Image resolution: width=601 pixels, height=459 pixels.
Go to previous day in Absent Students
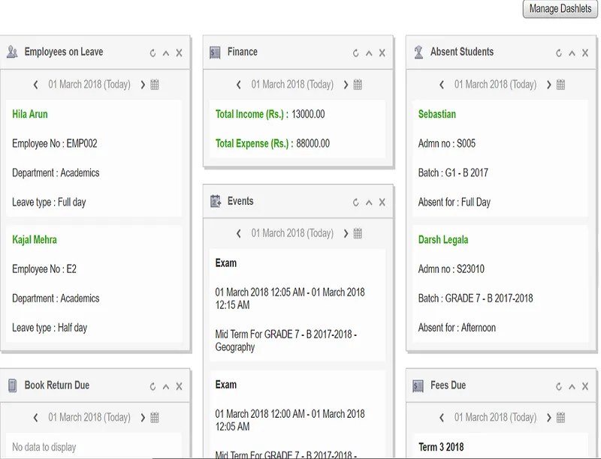(x=442, y=85)
